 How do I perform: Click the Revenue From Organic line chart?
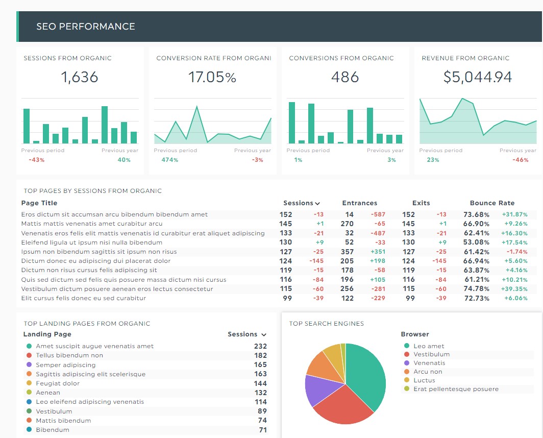478,121
